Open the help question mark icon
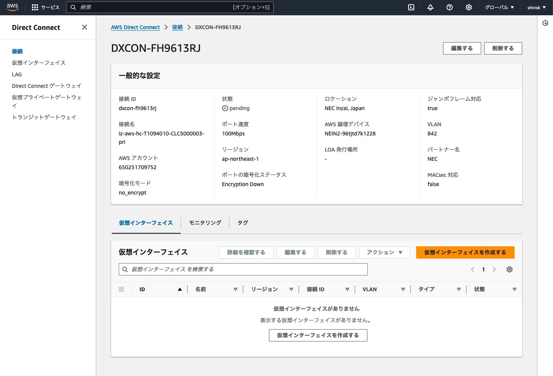Image resolution: width=553 pixels, height=376 pixels. click(450, 7)
